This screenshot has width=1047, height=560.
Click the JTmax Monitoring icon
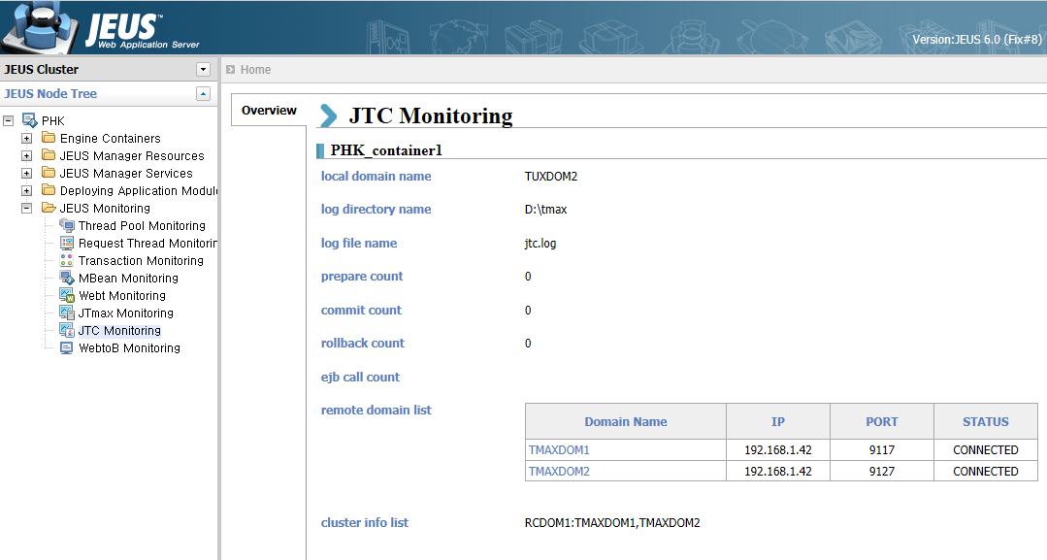point(67,313)
